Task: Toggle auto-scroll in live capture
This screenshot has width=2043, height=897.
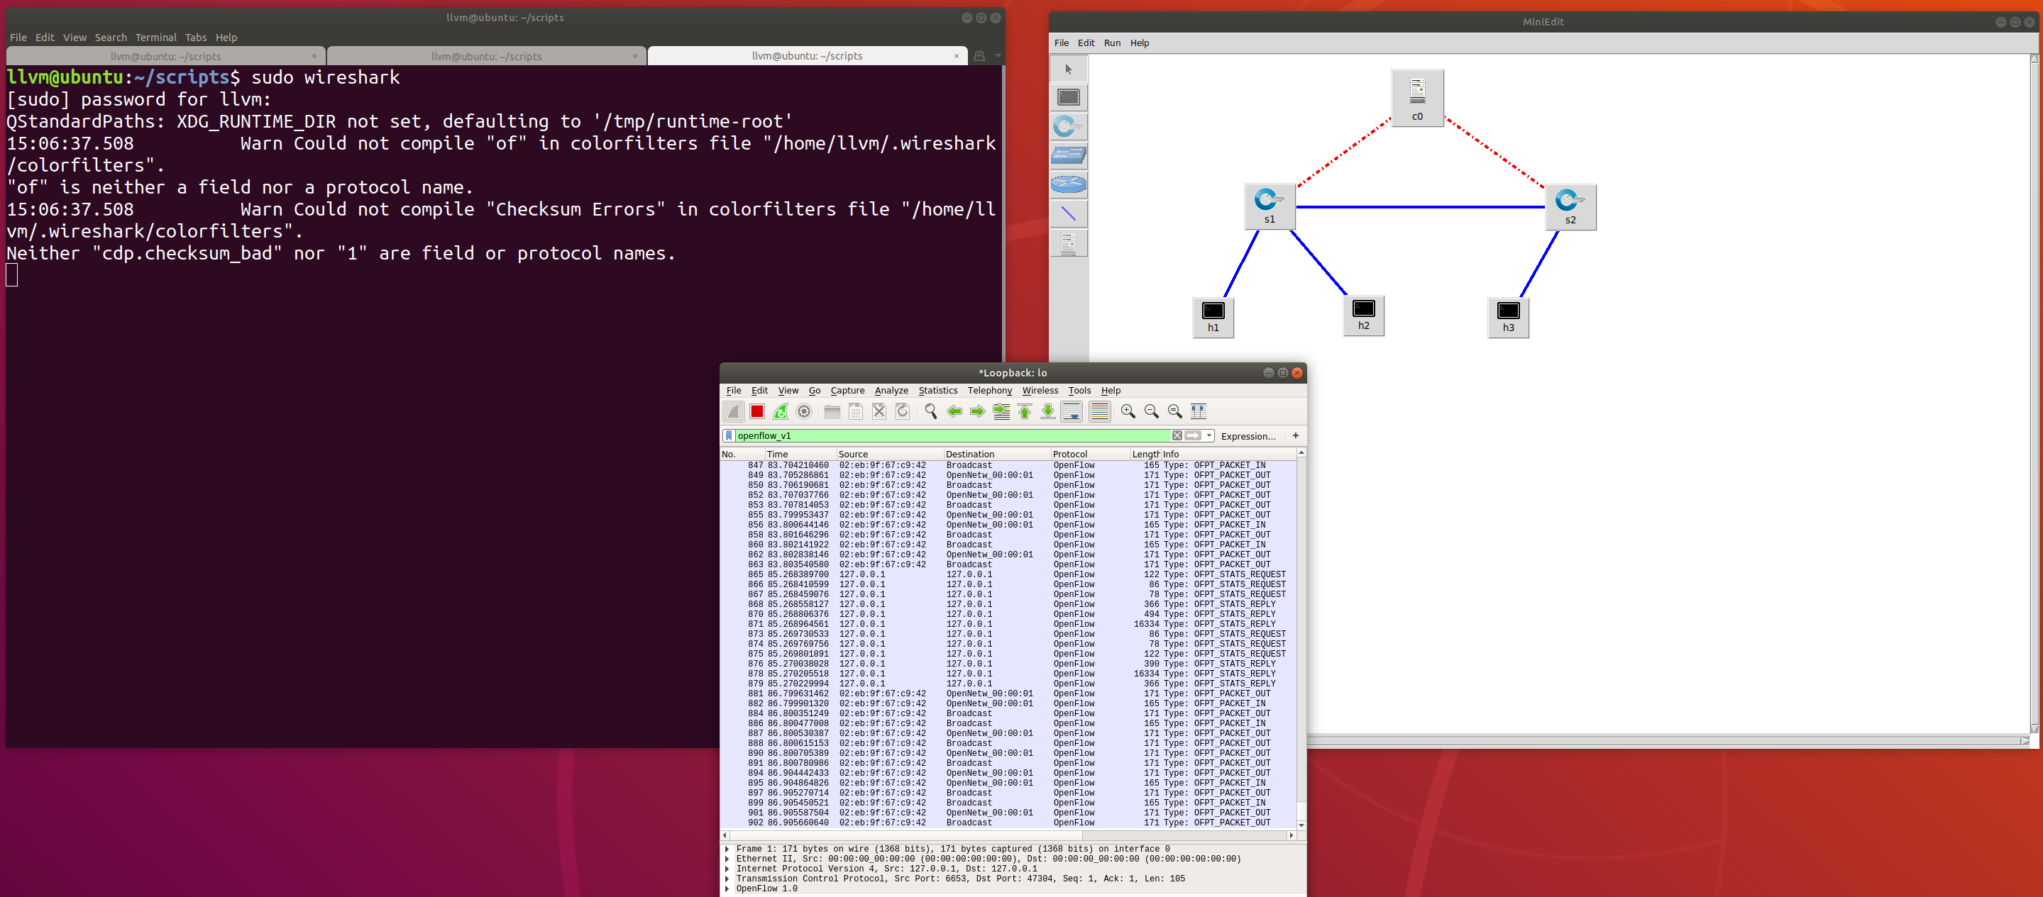Action: click(1072, 411)
